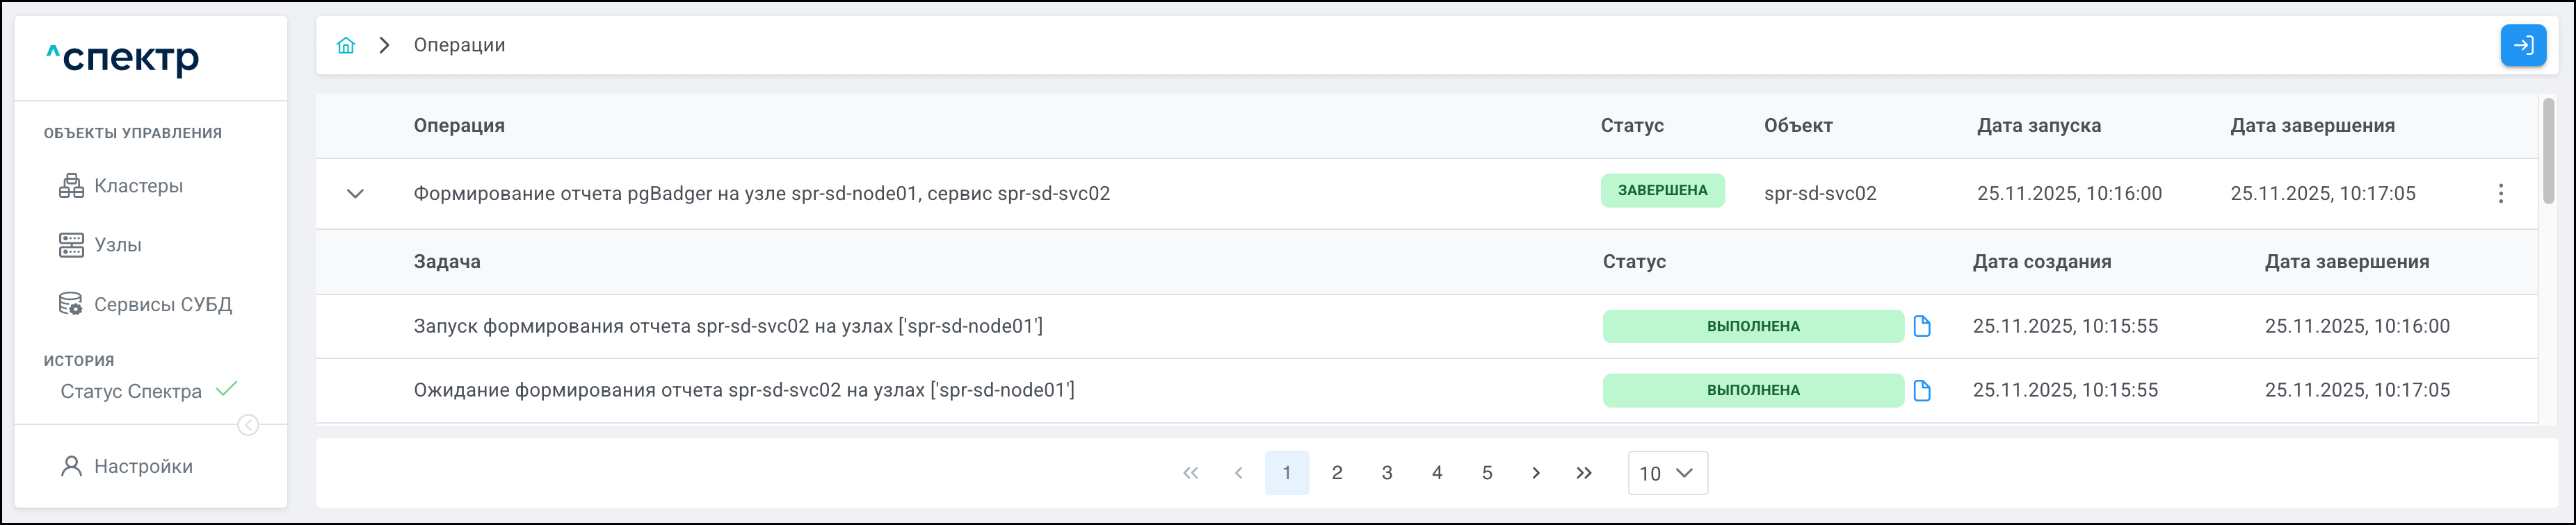Select page 2 in pagination
The width and height of the screenshot is (2576, 525).
pos(1337,473)
